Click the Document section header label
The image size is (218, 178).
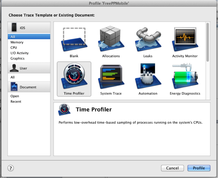tap(28, 87)
